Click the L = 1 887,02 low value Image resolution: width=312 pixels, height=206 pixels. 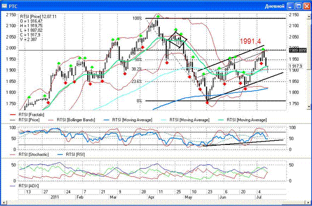click(31, 30)
